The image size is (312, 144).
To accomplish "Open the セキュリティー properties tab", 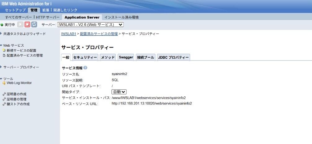I will tap(85, 57).
